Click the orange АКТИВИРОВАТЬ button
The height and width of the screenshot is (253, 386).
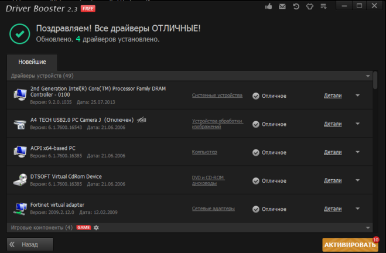point(350,245)
